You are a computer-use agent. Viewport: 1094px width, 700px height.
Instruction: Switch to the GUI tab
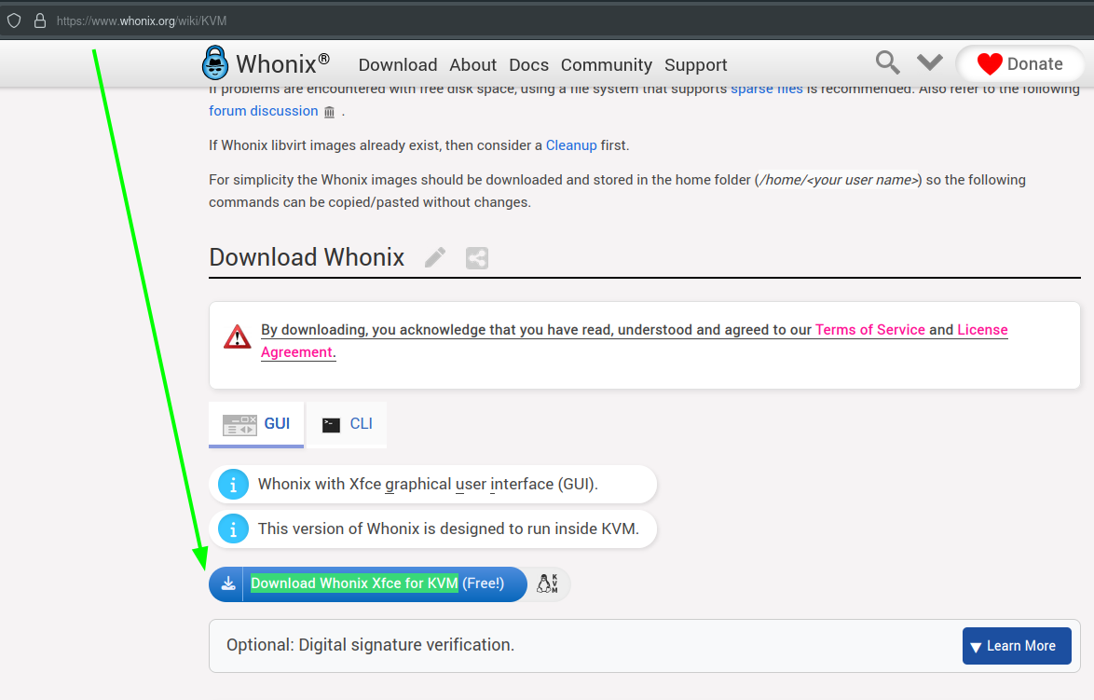(256, 423)
